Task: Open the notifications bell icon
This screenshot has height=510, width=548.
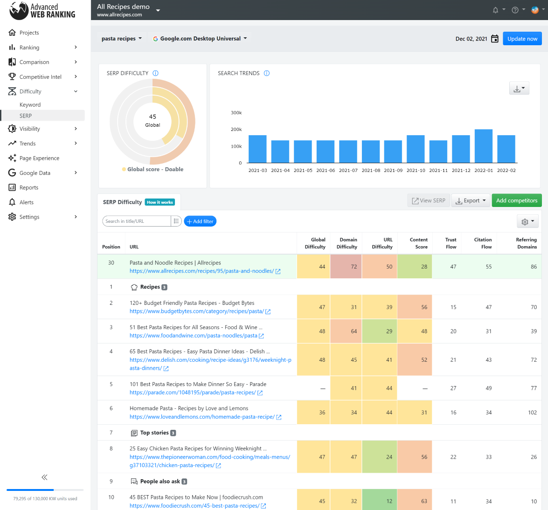Action: [x=495, y=10]
